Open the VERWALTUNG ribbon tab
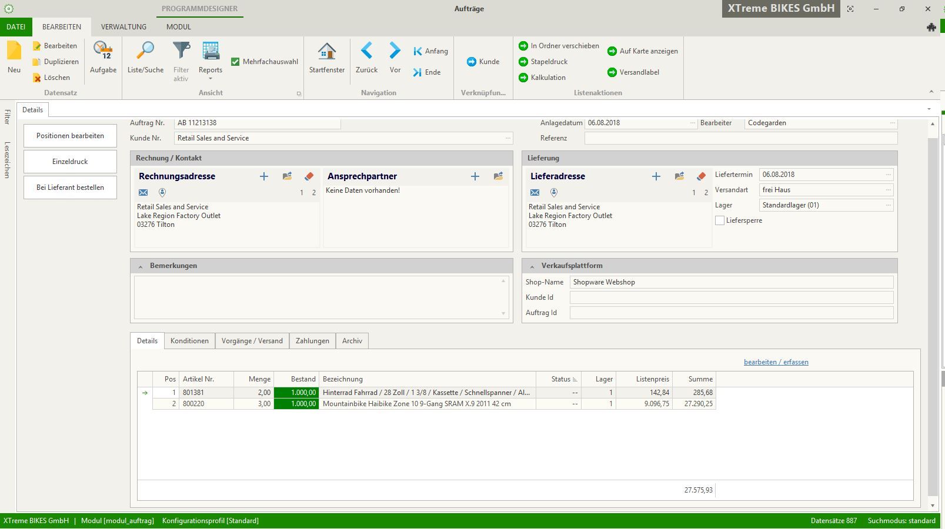945x529 pixels. tap(123, 27)
